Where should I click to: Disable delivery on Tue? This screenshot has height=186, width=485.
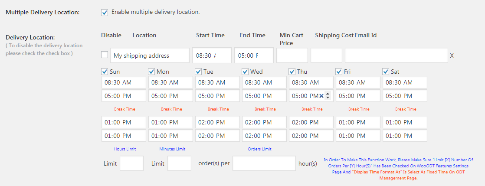198,72
